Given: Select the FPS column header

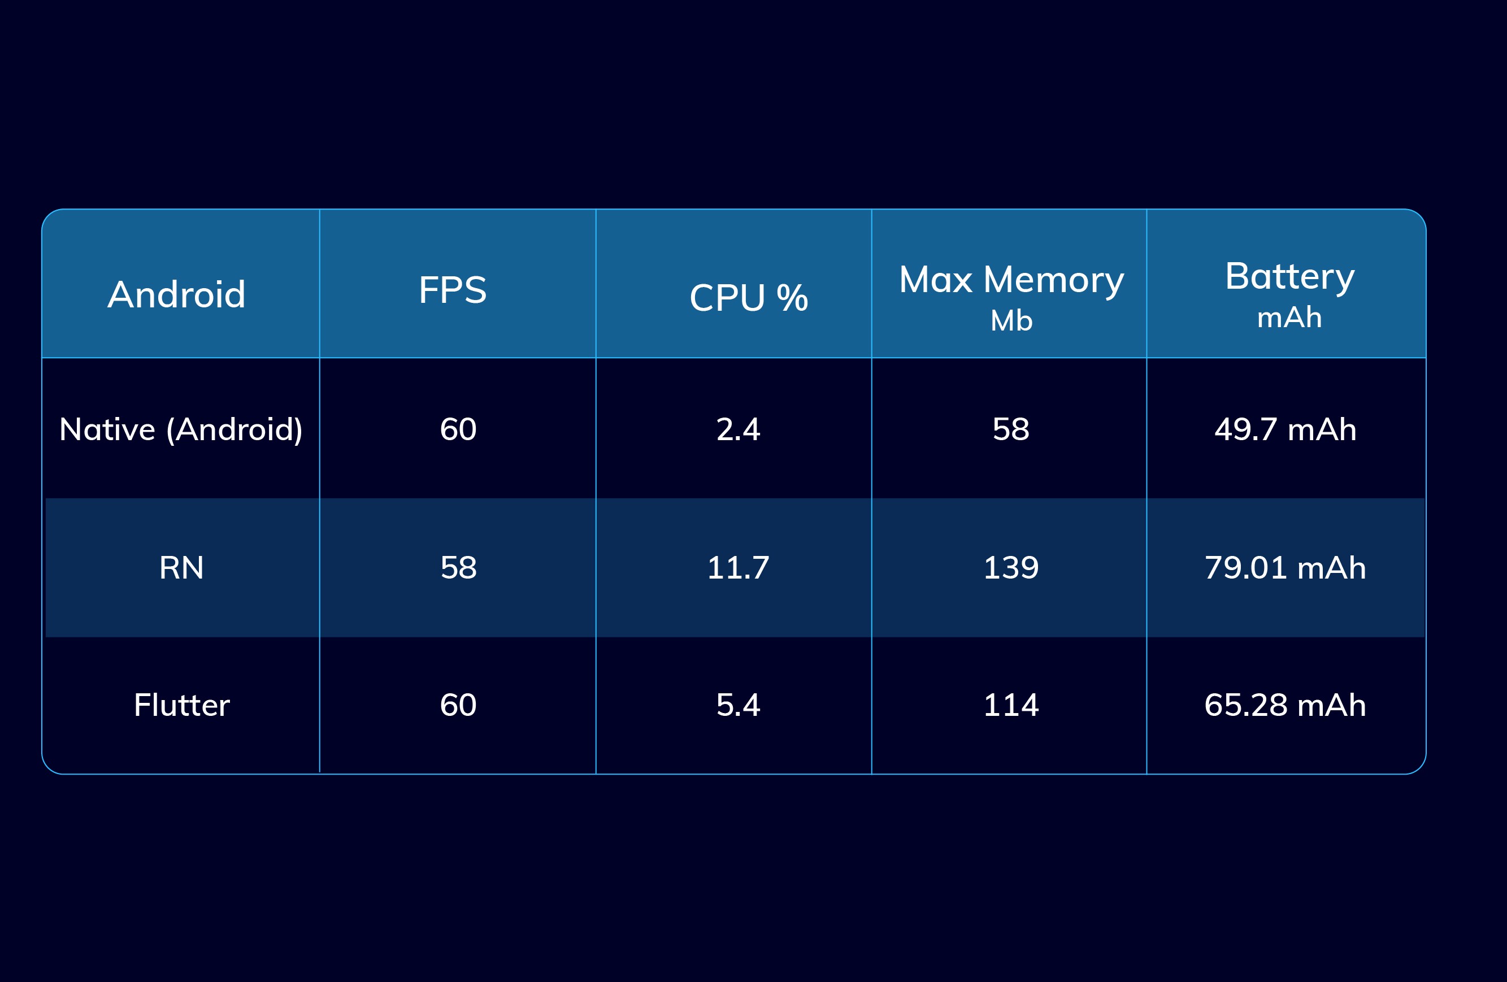Looking at the screenshot, I should 453,290.
